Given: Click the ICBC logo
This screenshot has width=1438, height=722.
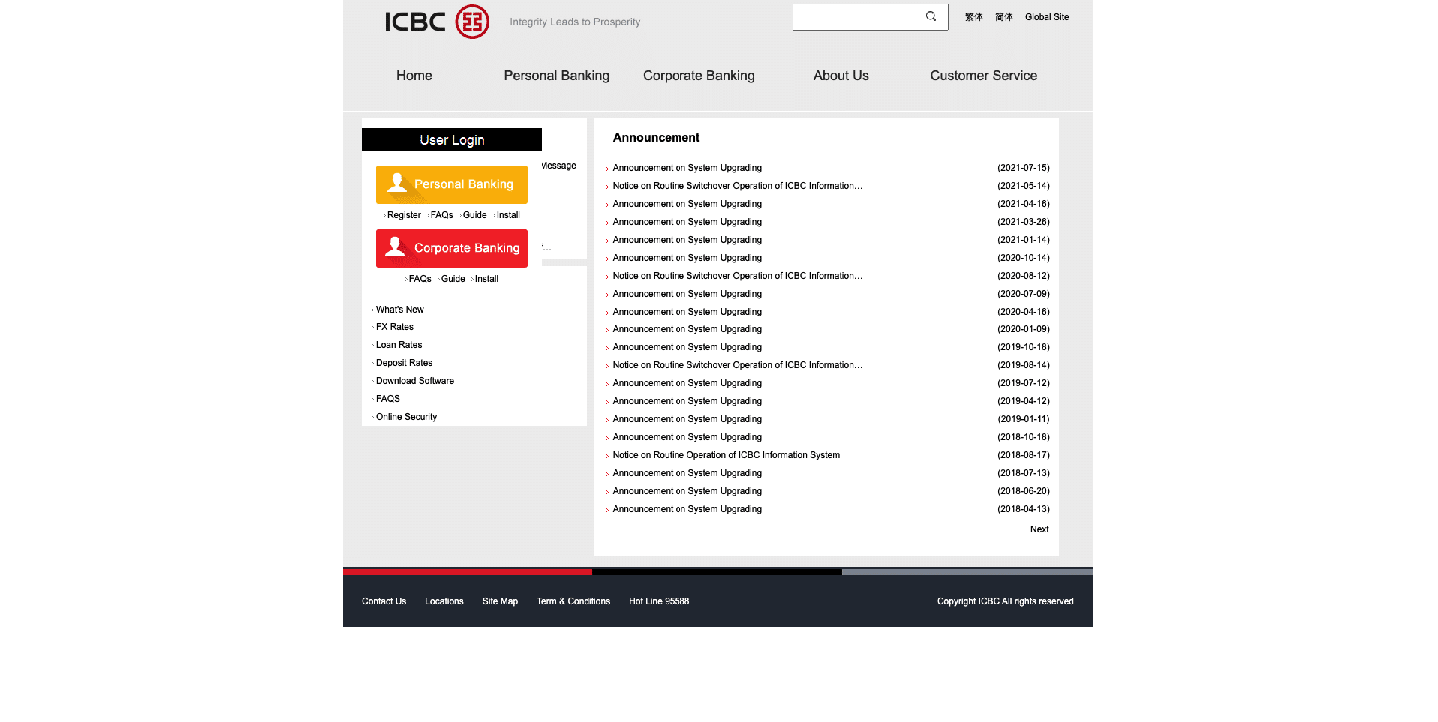Looking at the screenshot, I should click(437, 22).
